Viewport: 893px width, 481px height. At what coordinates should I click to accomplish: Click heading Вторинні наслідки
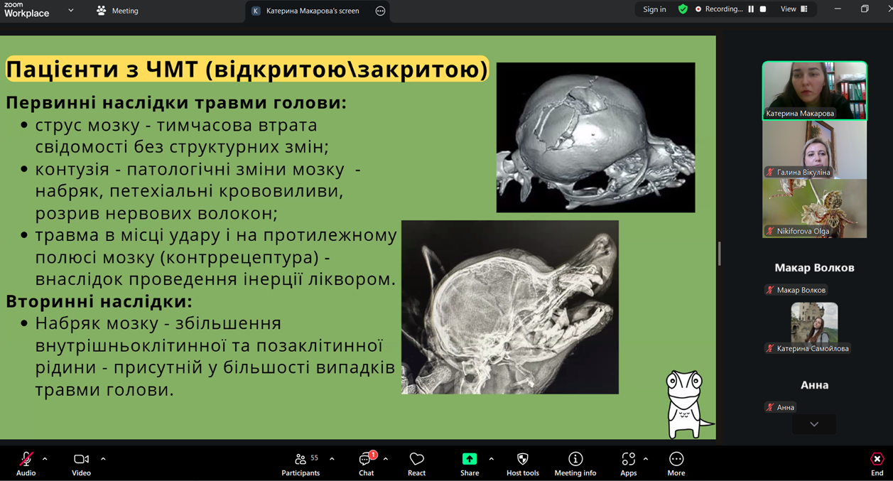click(99, 301)
